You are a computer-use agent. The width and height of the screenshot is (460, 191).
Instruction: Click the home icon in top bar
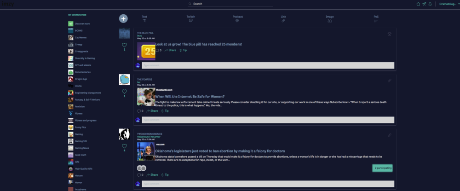(418, 4)
